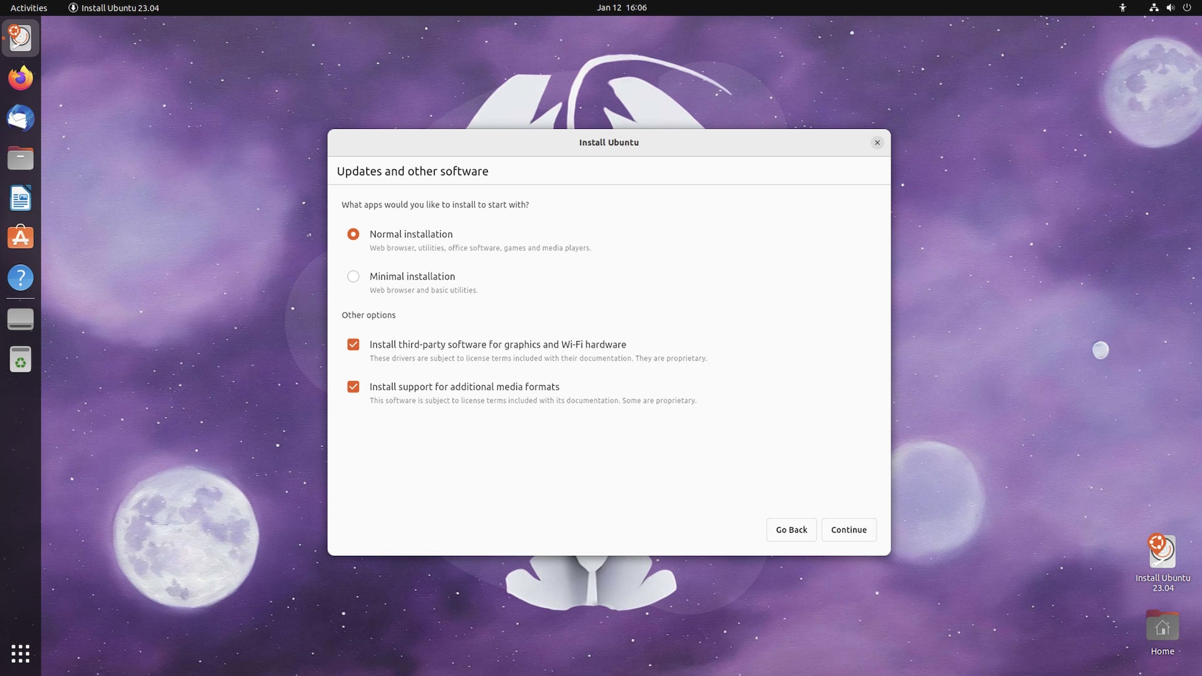The width and height of the screenshot is (1202, 676).
Task: Open the Files manager in dock
Action: click(x=21, y=158)
